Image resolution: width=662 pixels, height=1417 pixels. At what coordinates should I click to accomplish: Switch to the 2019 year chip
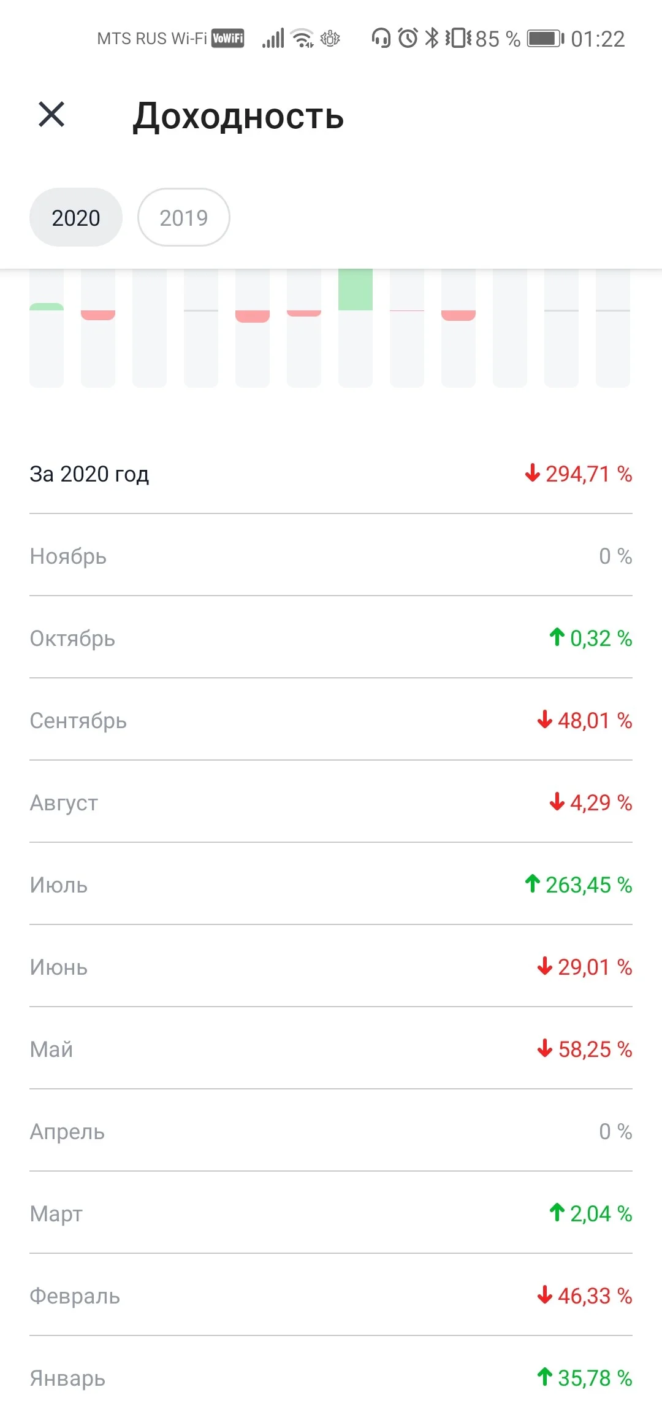184,217
